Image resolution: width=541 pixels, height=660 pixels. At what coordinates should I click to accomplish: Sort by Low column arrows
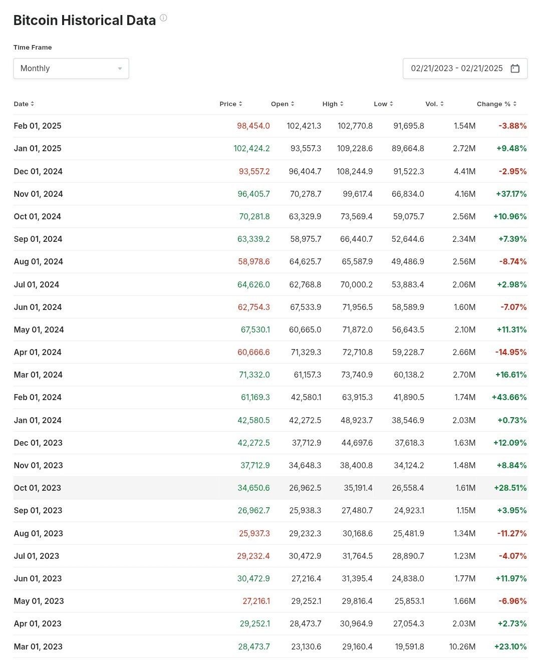[x=391, y=104]
